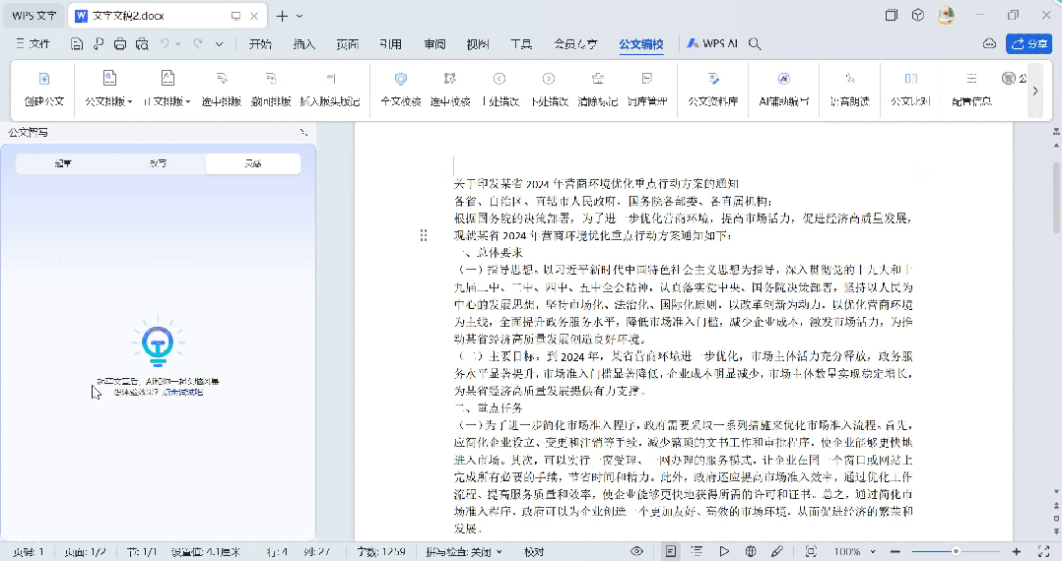Open the undo history dropdown arrow
This screenshot has height=561, width=1062.
pos(178,44)
